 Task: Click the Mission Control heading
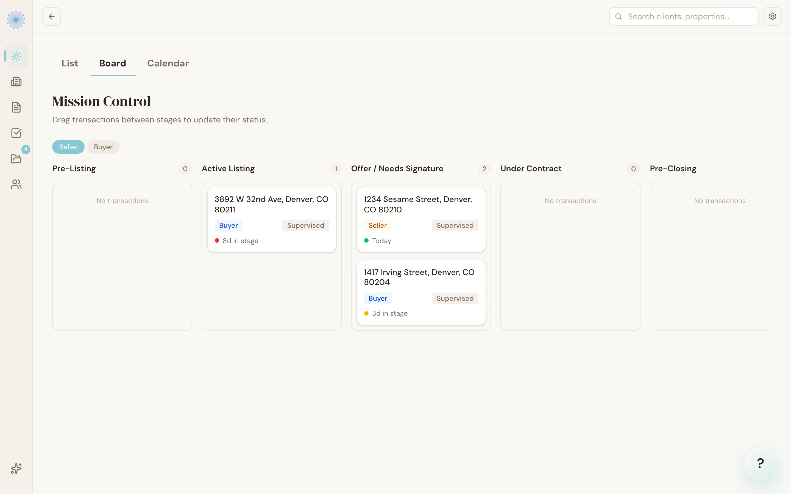(101, 101)
